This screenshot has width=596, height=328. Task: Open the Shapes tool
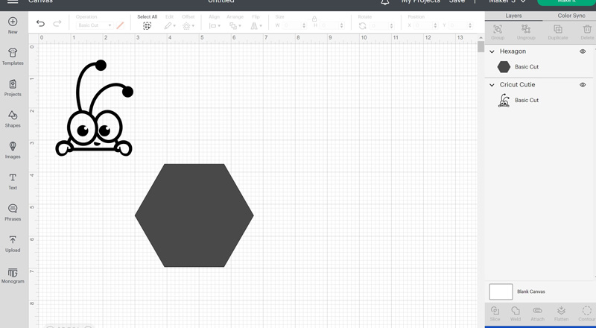pos(13,119)
